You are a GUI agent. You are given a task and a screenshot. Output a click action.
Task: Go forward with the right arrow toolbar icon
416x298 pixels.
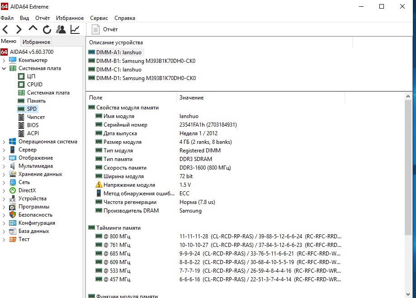click(x=19, y=29)
